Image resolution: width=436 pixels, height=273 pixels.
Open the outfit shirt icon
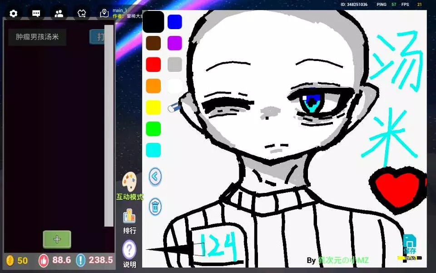coord(82,13)
